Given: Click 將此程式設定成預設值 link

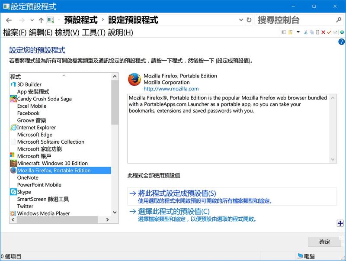Looking at the screenshot, I should pos(176,193).
